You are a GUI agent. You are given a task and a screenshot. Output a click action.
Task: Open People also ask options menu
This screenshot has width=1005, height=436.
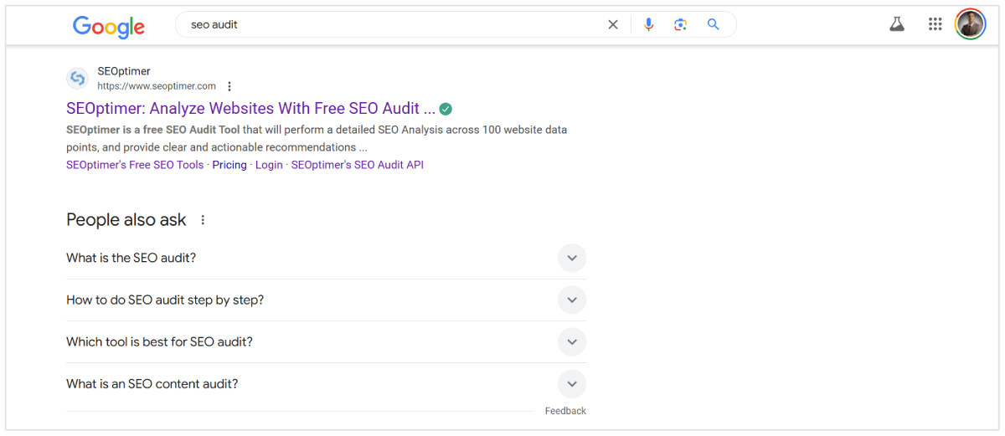pos(203,220)
